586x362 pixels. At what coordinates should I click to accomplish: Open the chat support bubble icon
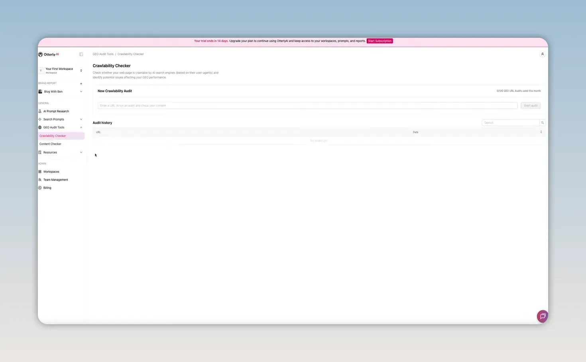pos(542,316)
